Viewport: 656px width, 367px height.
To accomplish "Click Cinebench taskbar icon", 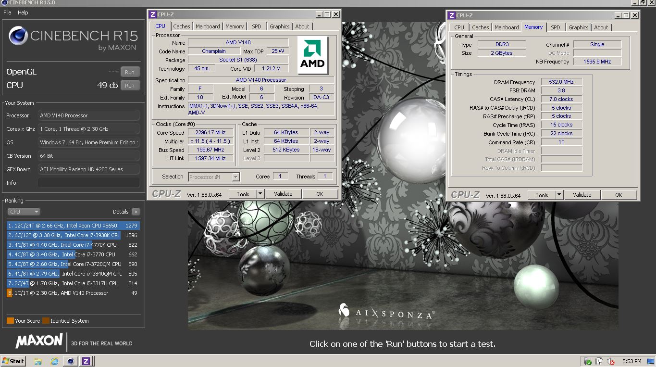I will (x=71, y=361).
